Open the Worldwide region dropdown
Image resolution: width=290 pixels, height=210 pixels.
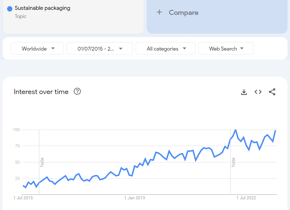[x=37, y=49]
